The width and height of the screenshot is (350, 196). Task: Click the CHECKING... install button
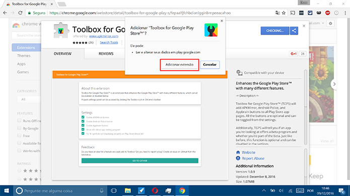click(275, 31)
